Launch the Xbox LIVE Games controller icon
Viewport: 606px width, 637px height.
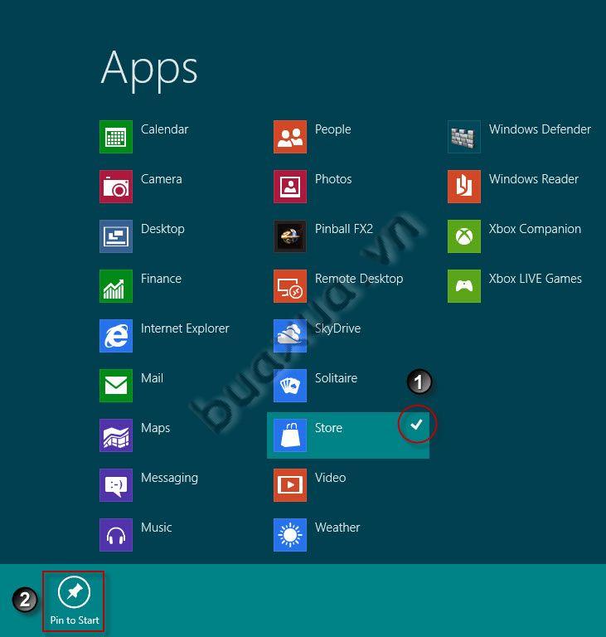coord(464,286)
